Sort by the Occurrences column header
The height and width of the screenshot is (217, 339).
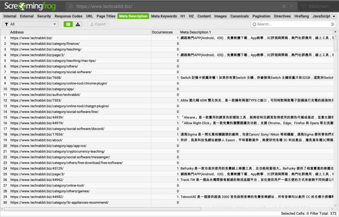pyautogui.click(x=166, y=32)
